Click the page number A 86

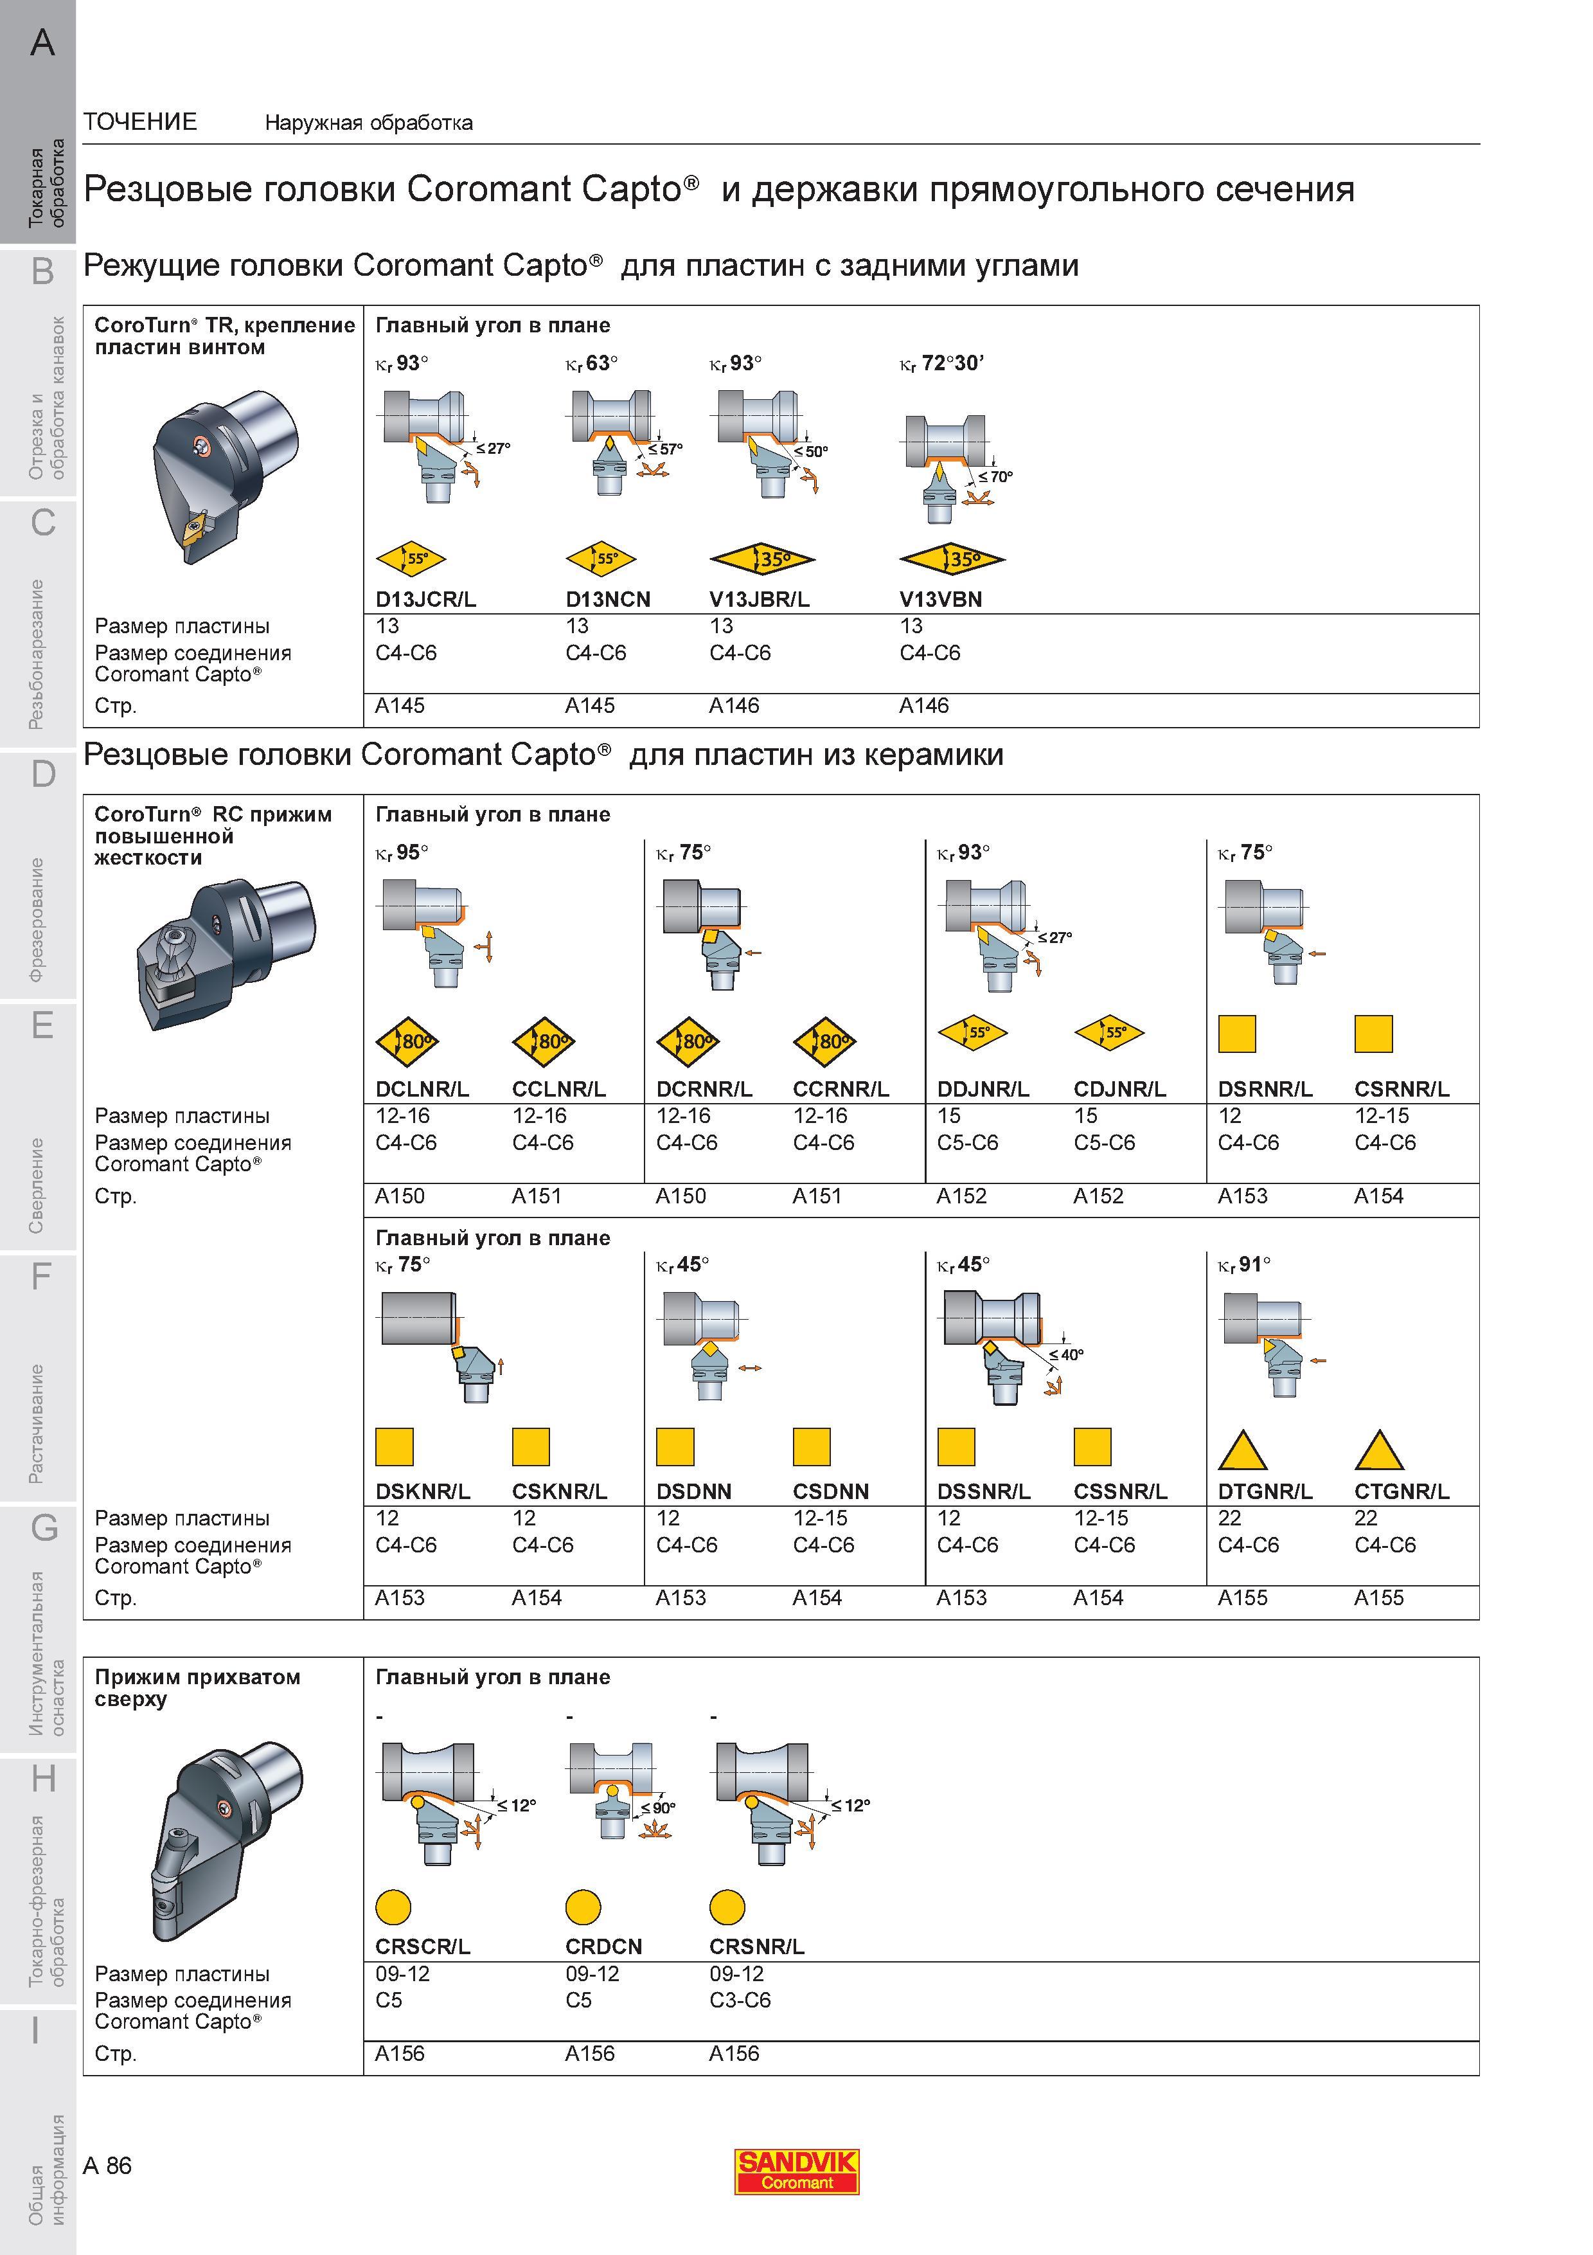coord(108,2166)
